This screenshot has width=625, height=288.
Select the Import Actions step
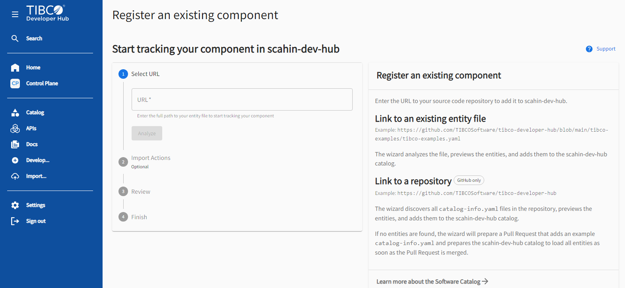click(x=151, y=158)
